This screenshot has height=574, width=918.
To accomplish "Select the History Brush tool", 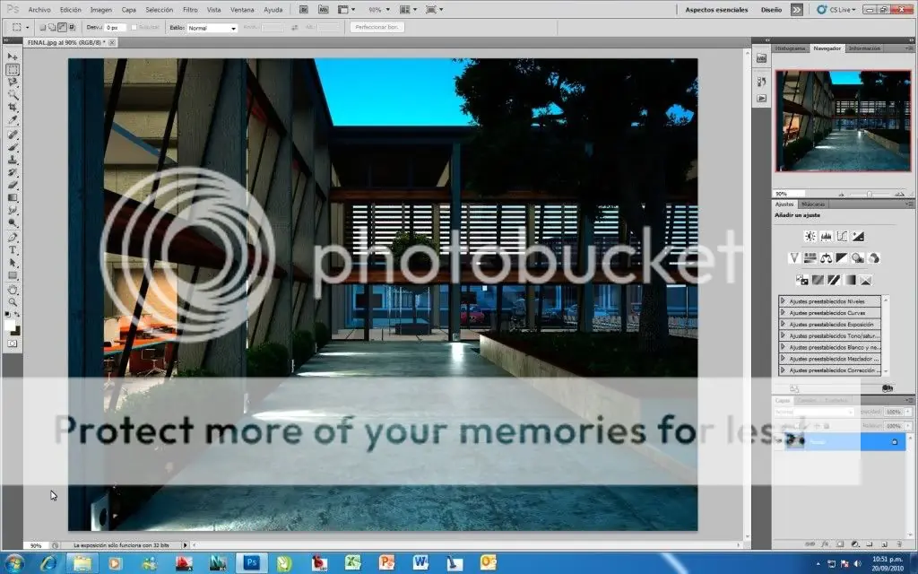I will [x=13, y=173].
